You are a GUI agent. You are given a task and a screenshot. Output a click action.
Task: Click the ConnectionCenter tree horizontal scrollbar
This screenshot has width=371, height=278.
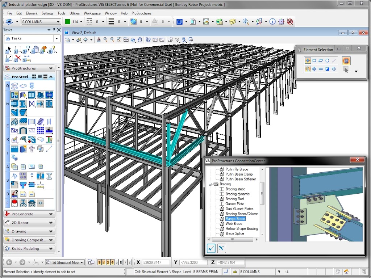(233, 240)
